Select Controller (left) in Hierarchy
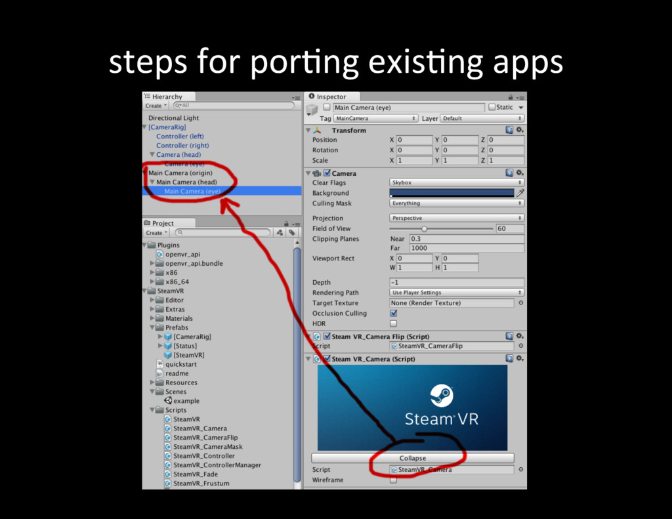The width and height of the screenshot is (672, 519). pyautogui.click(x=180, y=136)
